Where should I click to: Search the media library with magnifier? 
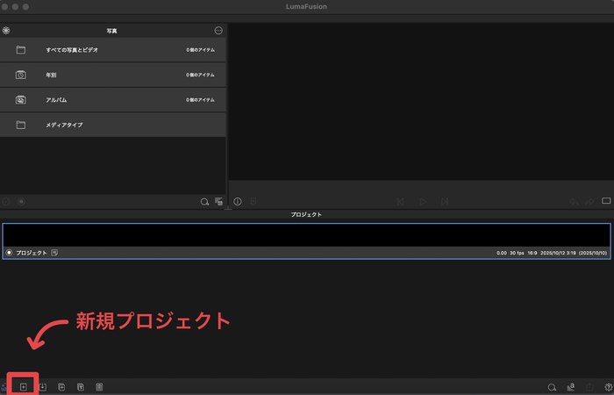tap(204, 202)
